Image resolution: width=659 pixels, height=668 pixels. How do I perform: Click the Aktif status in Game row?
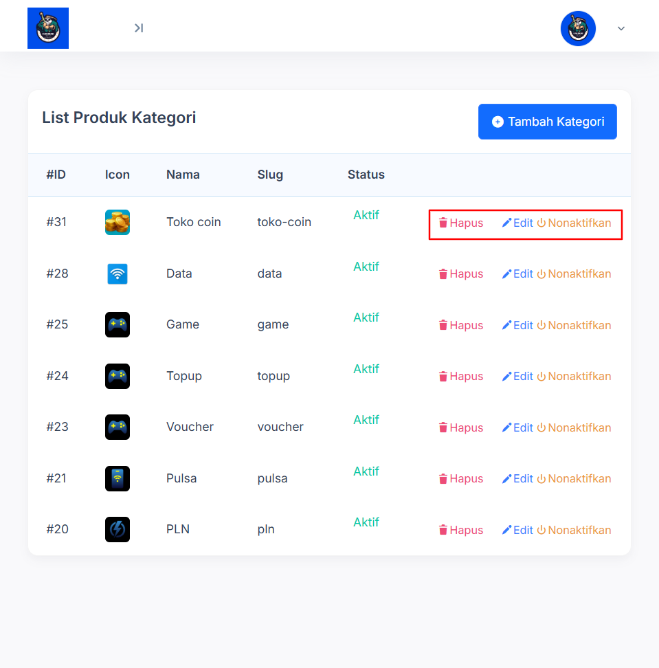coord(366,318)
